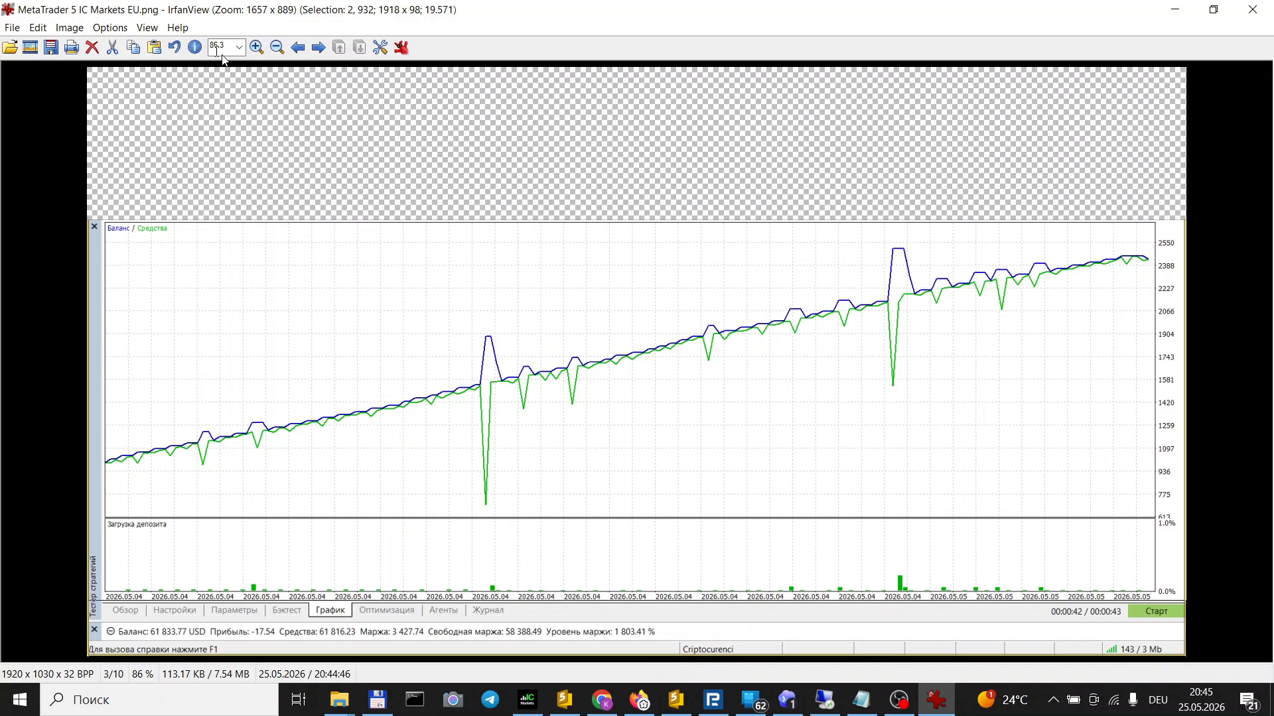The height and width of the screenshot is (716, 1274).
Task: Open the Help menu
Action: 177,28
